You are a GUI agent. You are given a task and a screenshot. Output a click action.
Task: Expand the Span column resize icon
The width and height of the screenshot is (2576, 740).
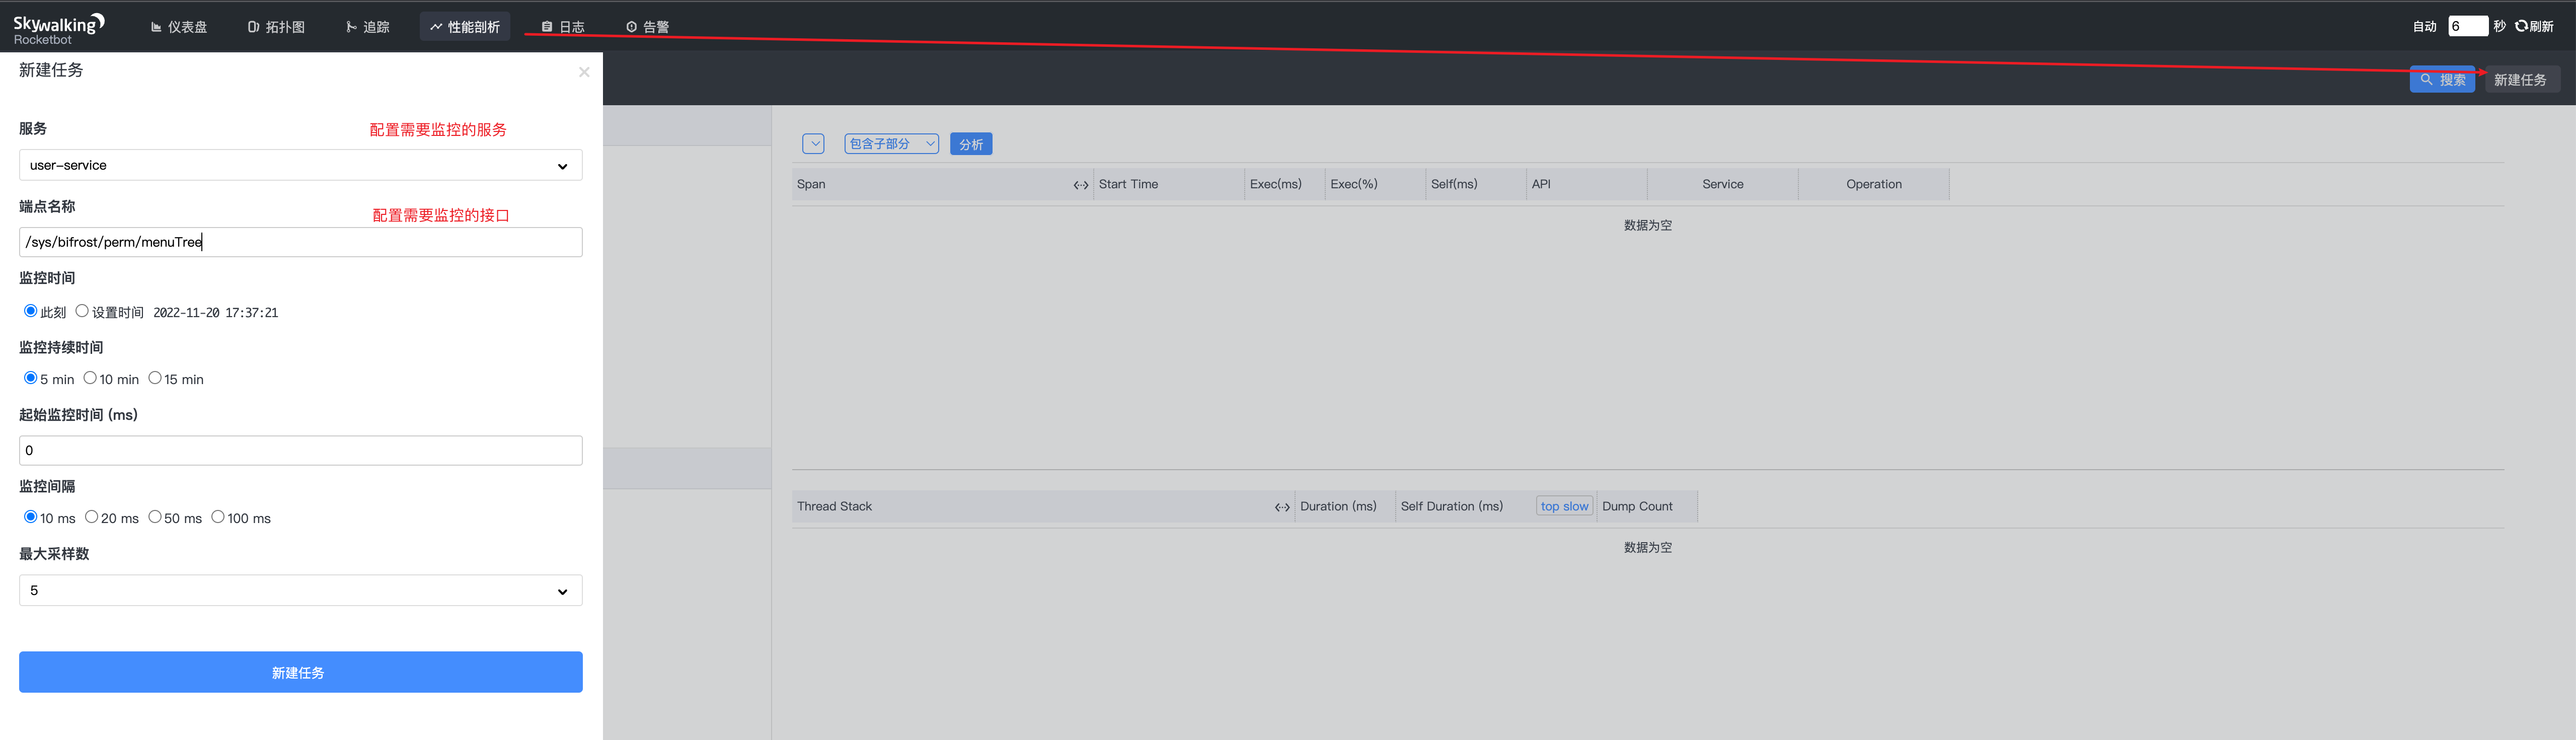(1080, 185)
